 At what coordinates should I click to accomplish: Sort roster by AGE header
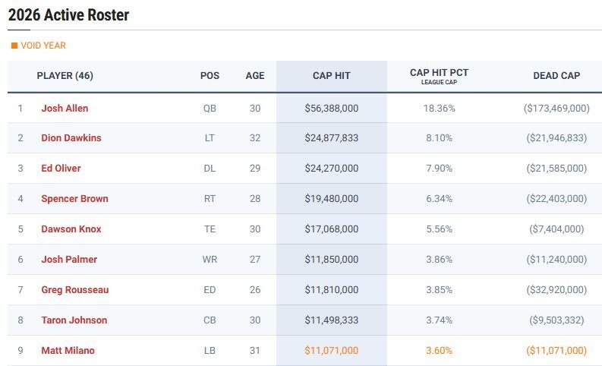(x=255, y=76)
